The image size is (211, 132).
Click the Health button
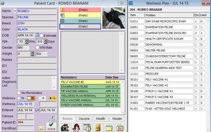coord(100,119)
